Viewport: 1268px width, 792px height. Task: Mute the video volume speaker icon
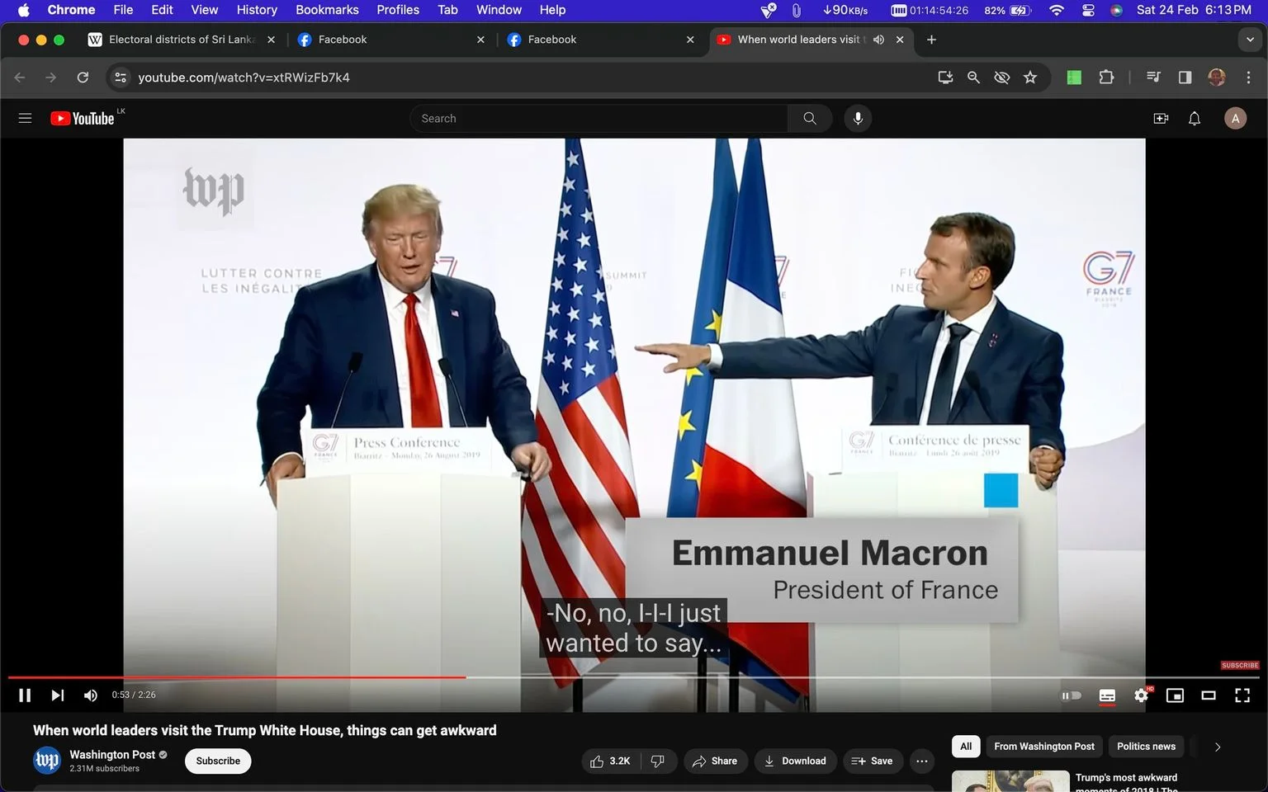coord(90,695)
